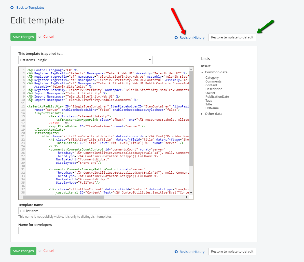Click the code editor horizontal scrollbar thumb
The image size is (304, 262).
pos(64,197)
